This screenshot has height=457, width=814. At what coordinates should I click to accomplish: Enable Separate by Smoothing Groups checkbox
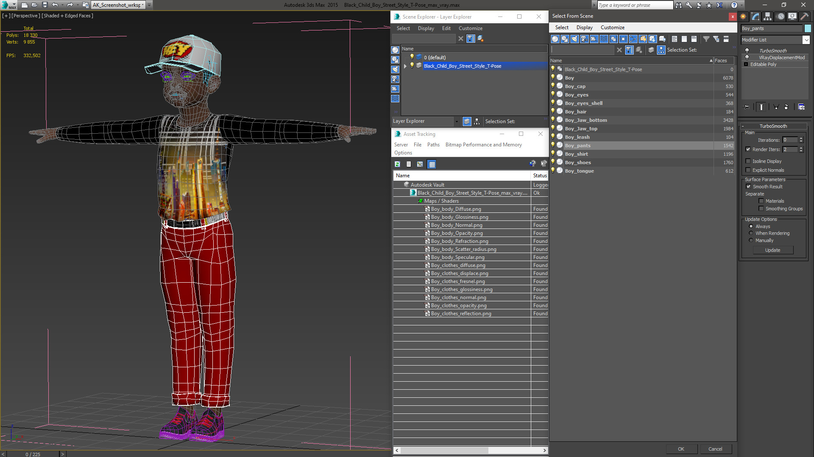coord(761,209)
